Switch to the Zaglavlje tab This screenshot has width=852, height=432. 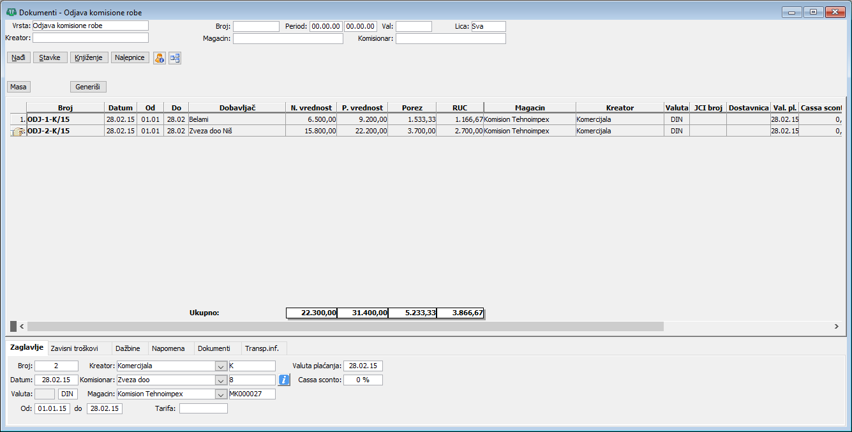point(27,348)
